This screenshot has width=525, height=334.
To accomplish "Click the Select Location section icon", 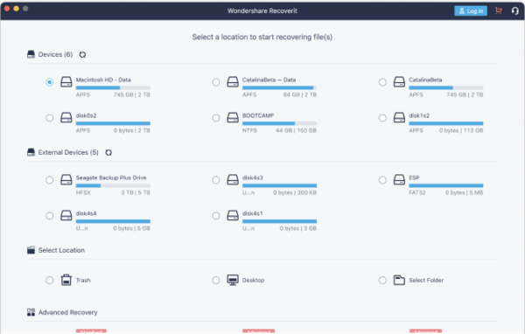I will (31, 250).
